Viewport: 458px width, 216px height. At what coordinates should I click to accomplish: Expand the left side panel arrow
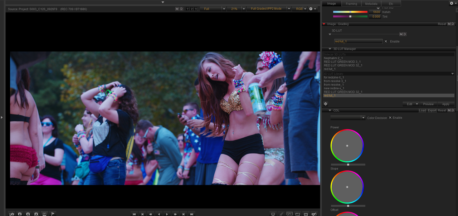point(1,117)
